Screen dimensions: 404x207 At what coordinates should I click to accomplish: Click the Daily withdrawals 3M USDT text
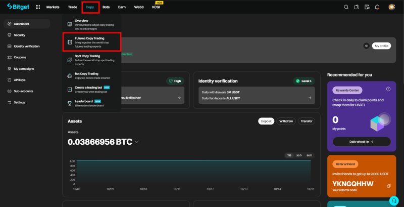tap(221, 92)
